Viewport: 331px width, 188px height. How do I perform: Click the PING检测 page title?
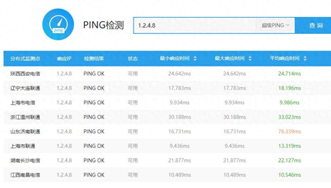104,25
